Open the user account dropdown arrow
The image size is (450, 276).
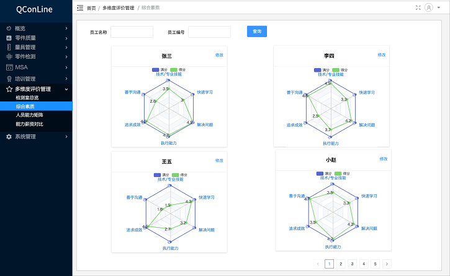pyautogui.click(x=436, y=8)
